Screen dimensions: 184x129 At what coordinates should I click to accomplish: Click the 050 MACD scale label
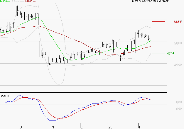point(178,102)
